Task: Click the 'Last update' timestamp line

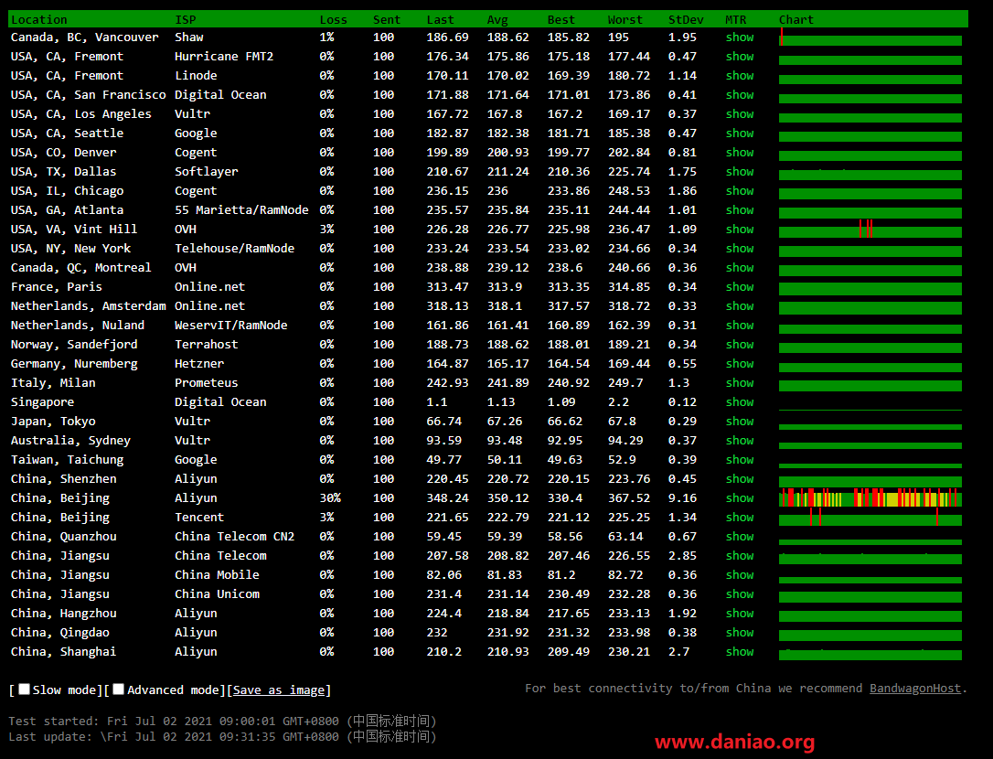Action: click(223, 737)
